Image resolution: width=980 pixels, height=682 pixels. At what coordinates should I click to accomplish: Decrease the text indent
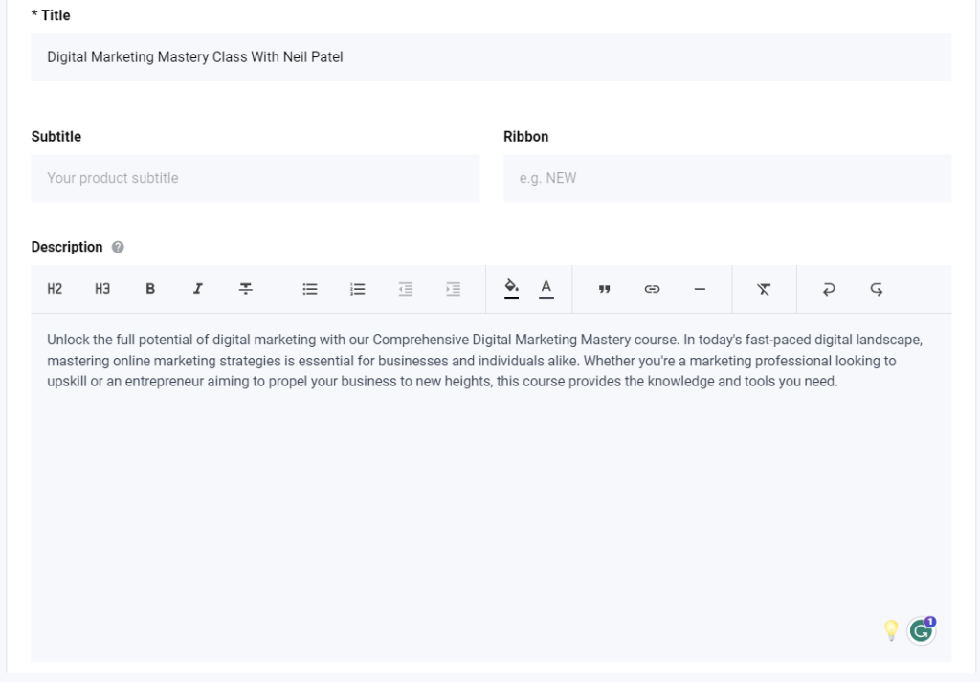tap(405, 289)
